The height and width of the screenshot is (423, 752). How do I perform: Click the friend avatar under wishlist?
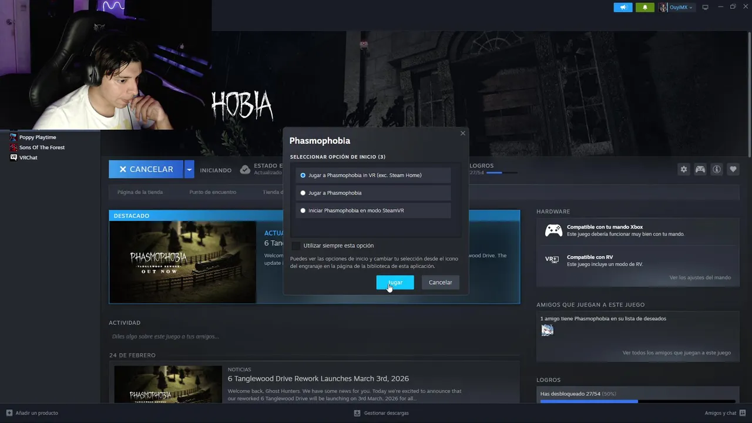547,330
